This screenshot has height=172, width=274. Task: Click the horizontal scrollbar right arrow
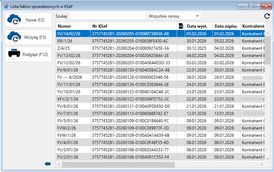tap(261, 164)
